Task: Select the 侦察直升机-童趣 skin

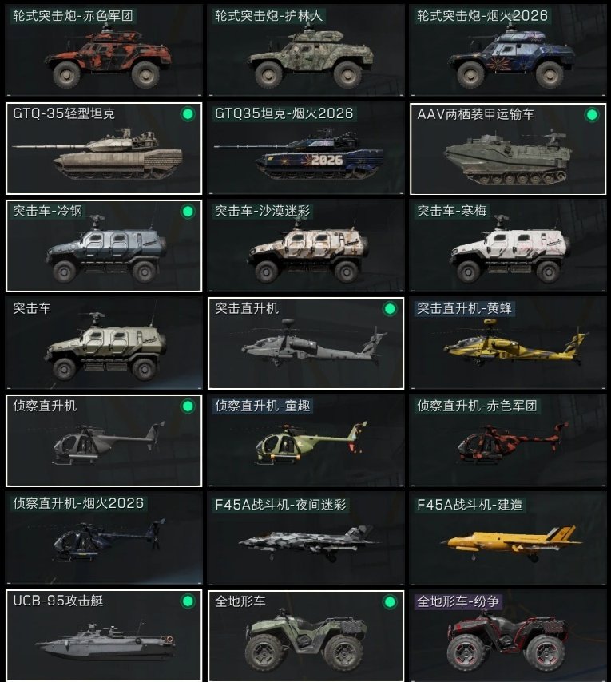Action: [306, 441]
